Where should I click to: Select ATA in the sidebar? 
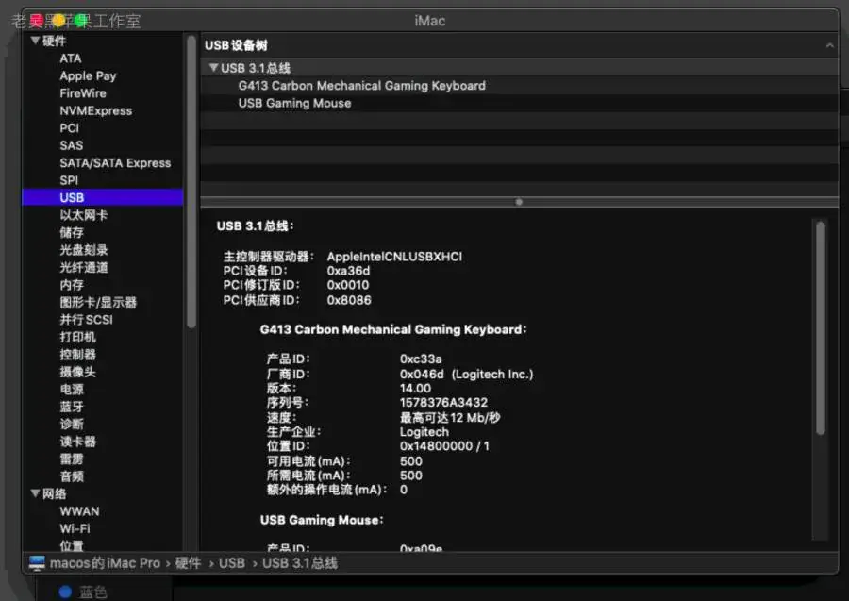(x=71, y=58)
